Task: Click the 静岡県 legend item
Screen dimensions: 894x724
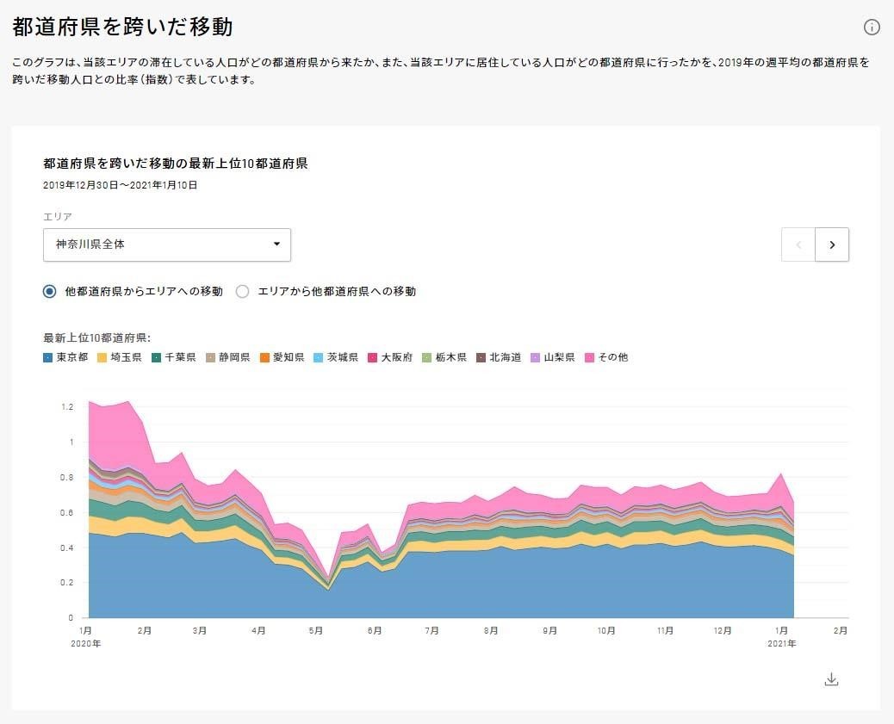Action: coord(227,357)
